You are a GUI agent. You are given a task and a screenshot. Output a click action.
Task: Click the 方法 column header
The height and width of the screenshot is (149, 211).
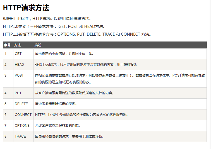(x=18, y=45)
